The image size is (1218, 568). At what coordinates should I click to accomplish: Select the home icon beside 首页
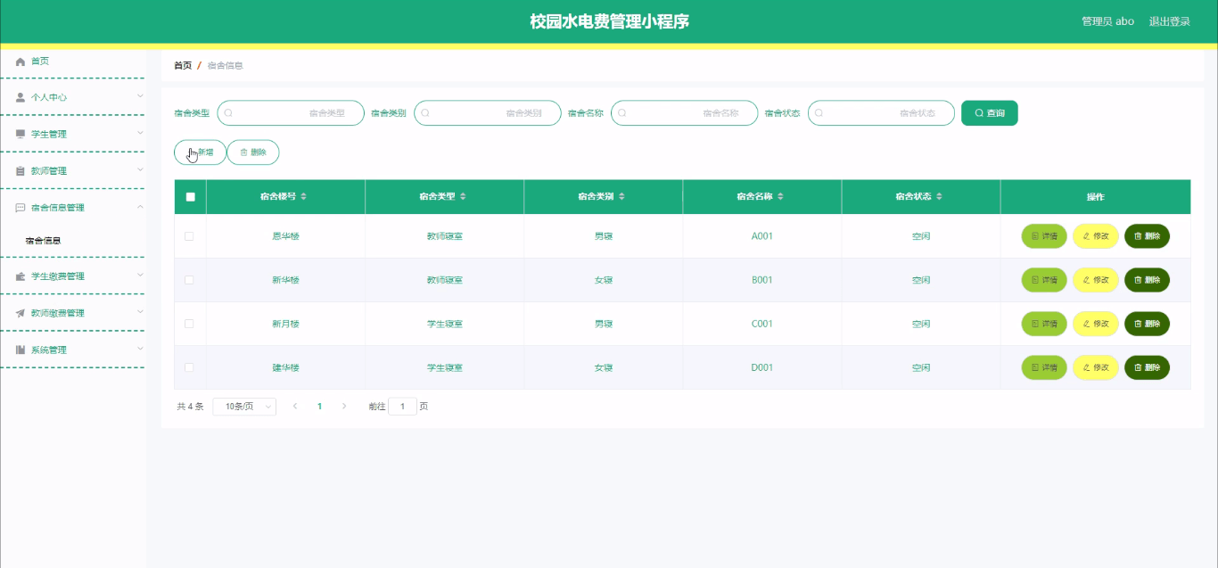click(x=20, y=61)
